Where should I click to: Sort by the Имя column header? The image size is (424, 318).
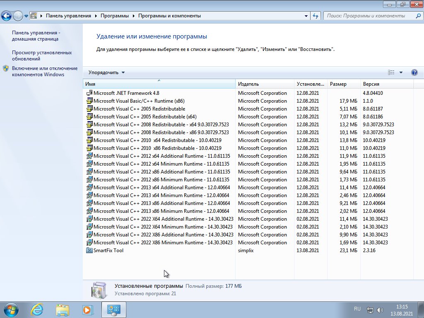pos(159,84)
